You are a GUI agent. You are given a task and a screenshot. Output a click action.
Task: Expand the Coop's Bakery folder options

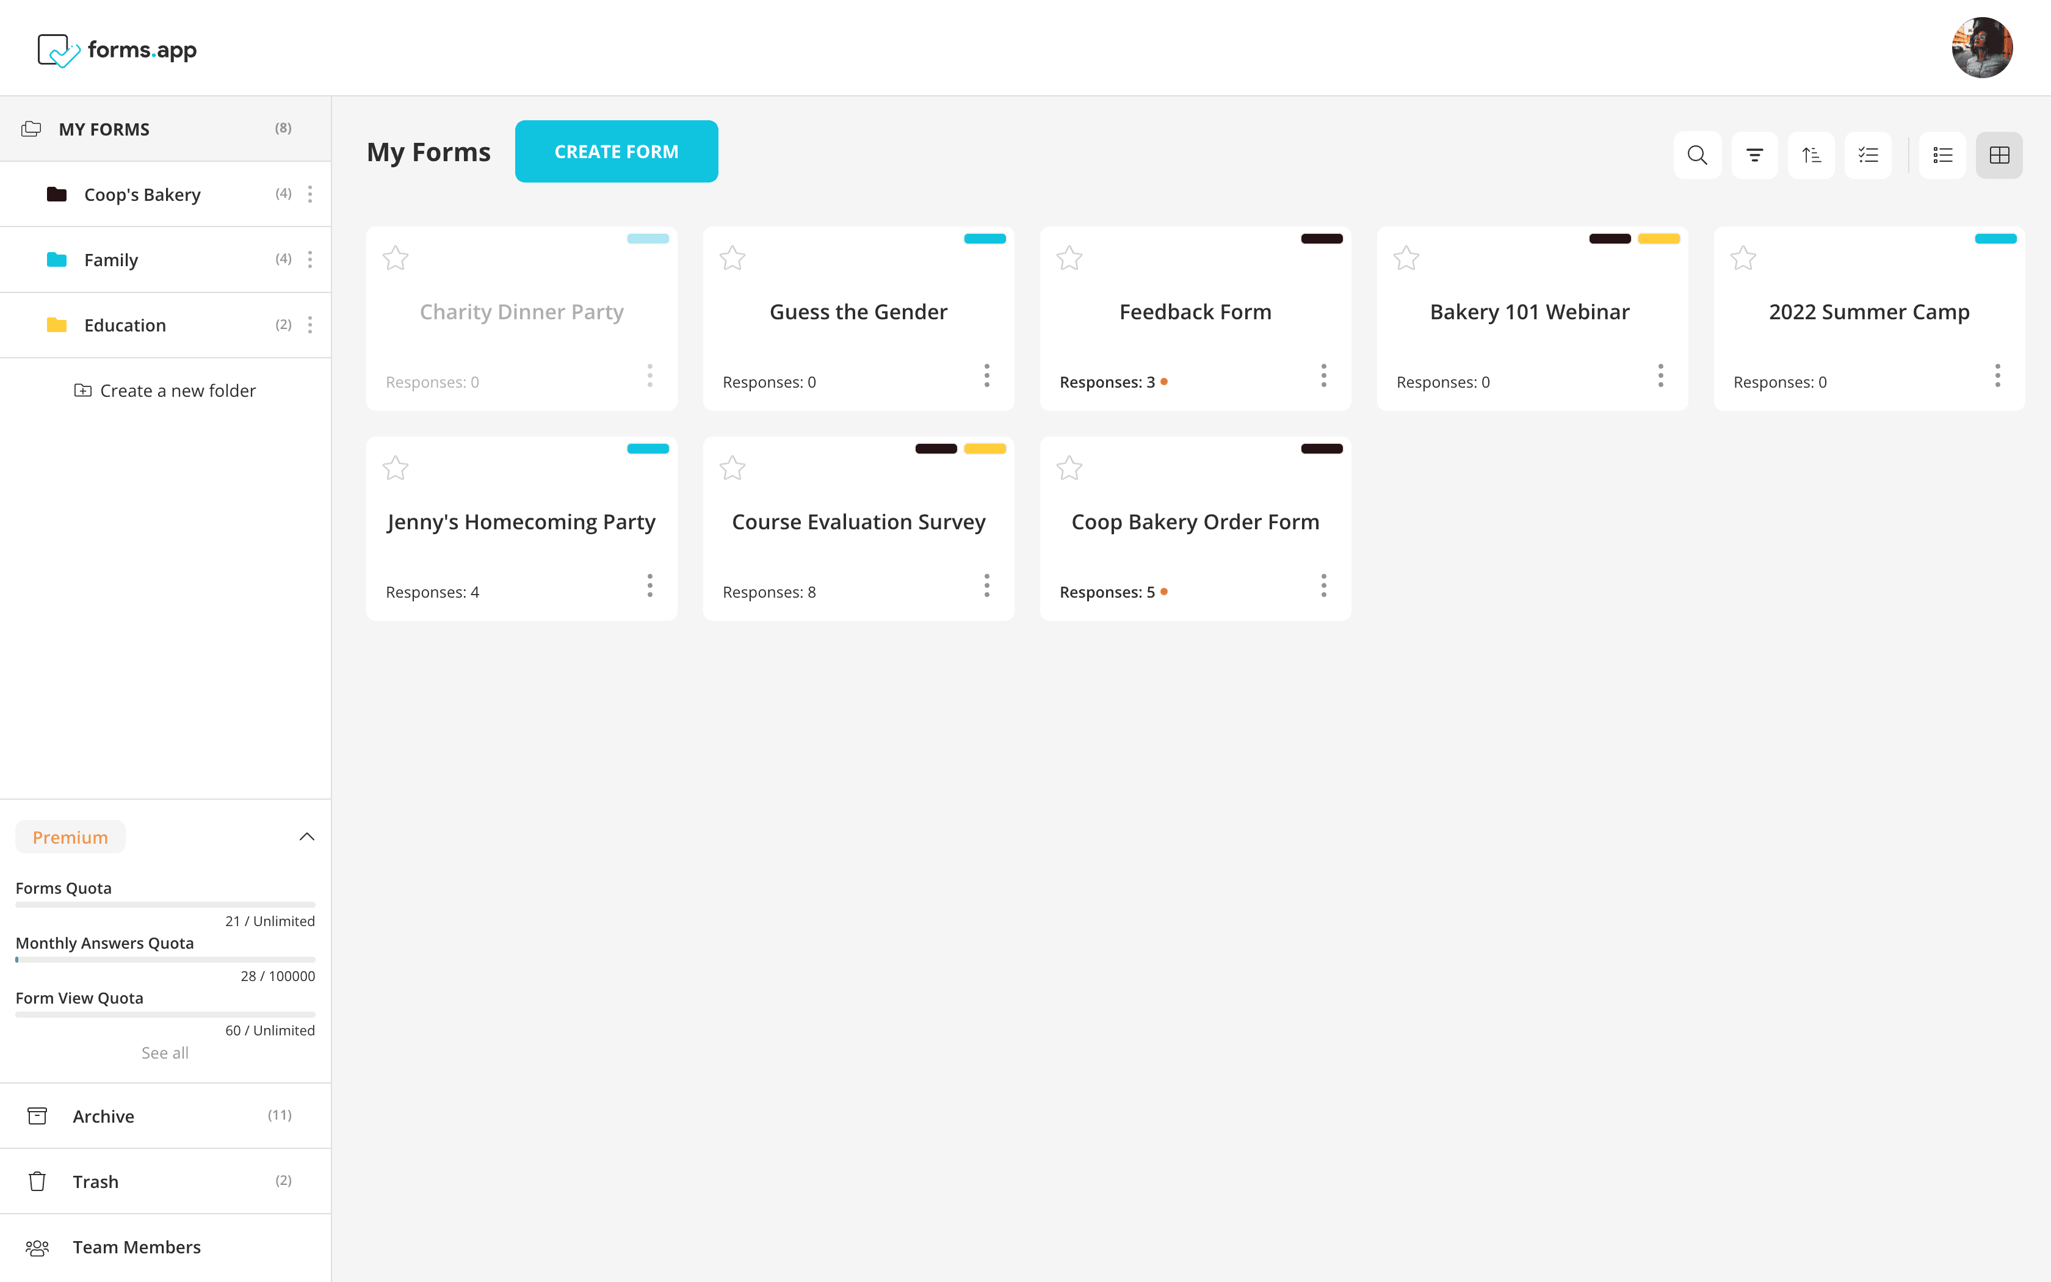[311, 194]
